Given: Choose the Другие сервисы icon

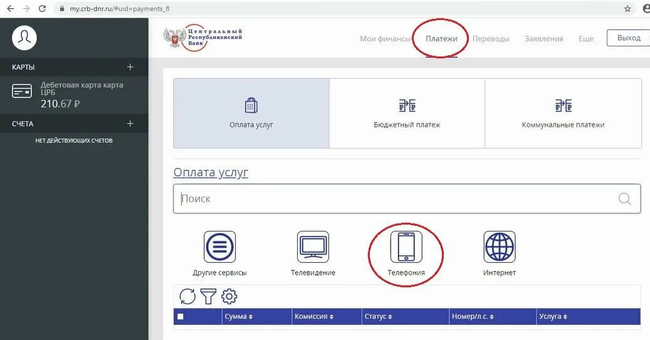Looking at the screenshot, I should pyautogui.click(x=220, y=247).
